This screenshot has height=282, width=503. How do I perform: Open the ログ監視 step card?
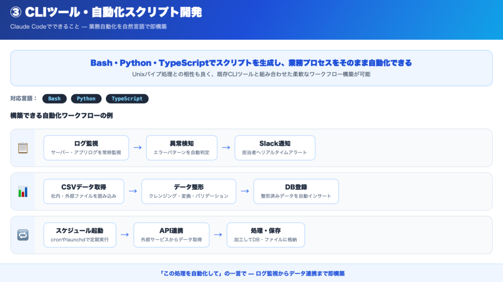coord(86,148)
